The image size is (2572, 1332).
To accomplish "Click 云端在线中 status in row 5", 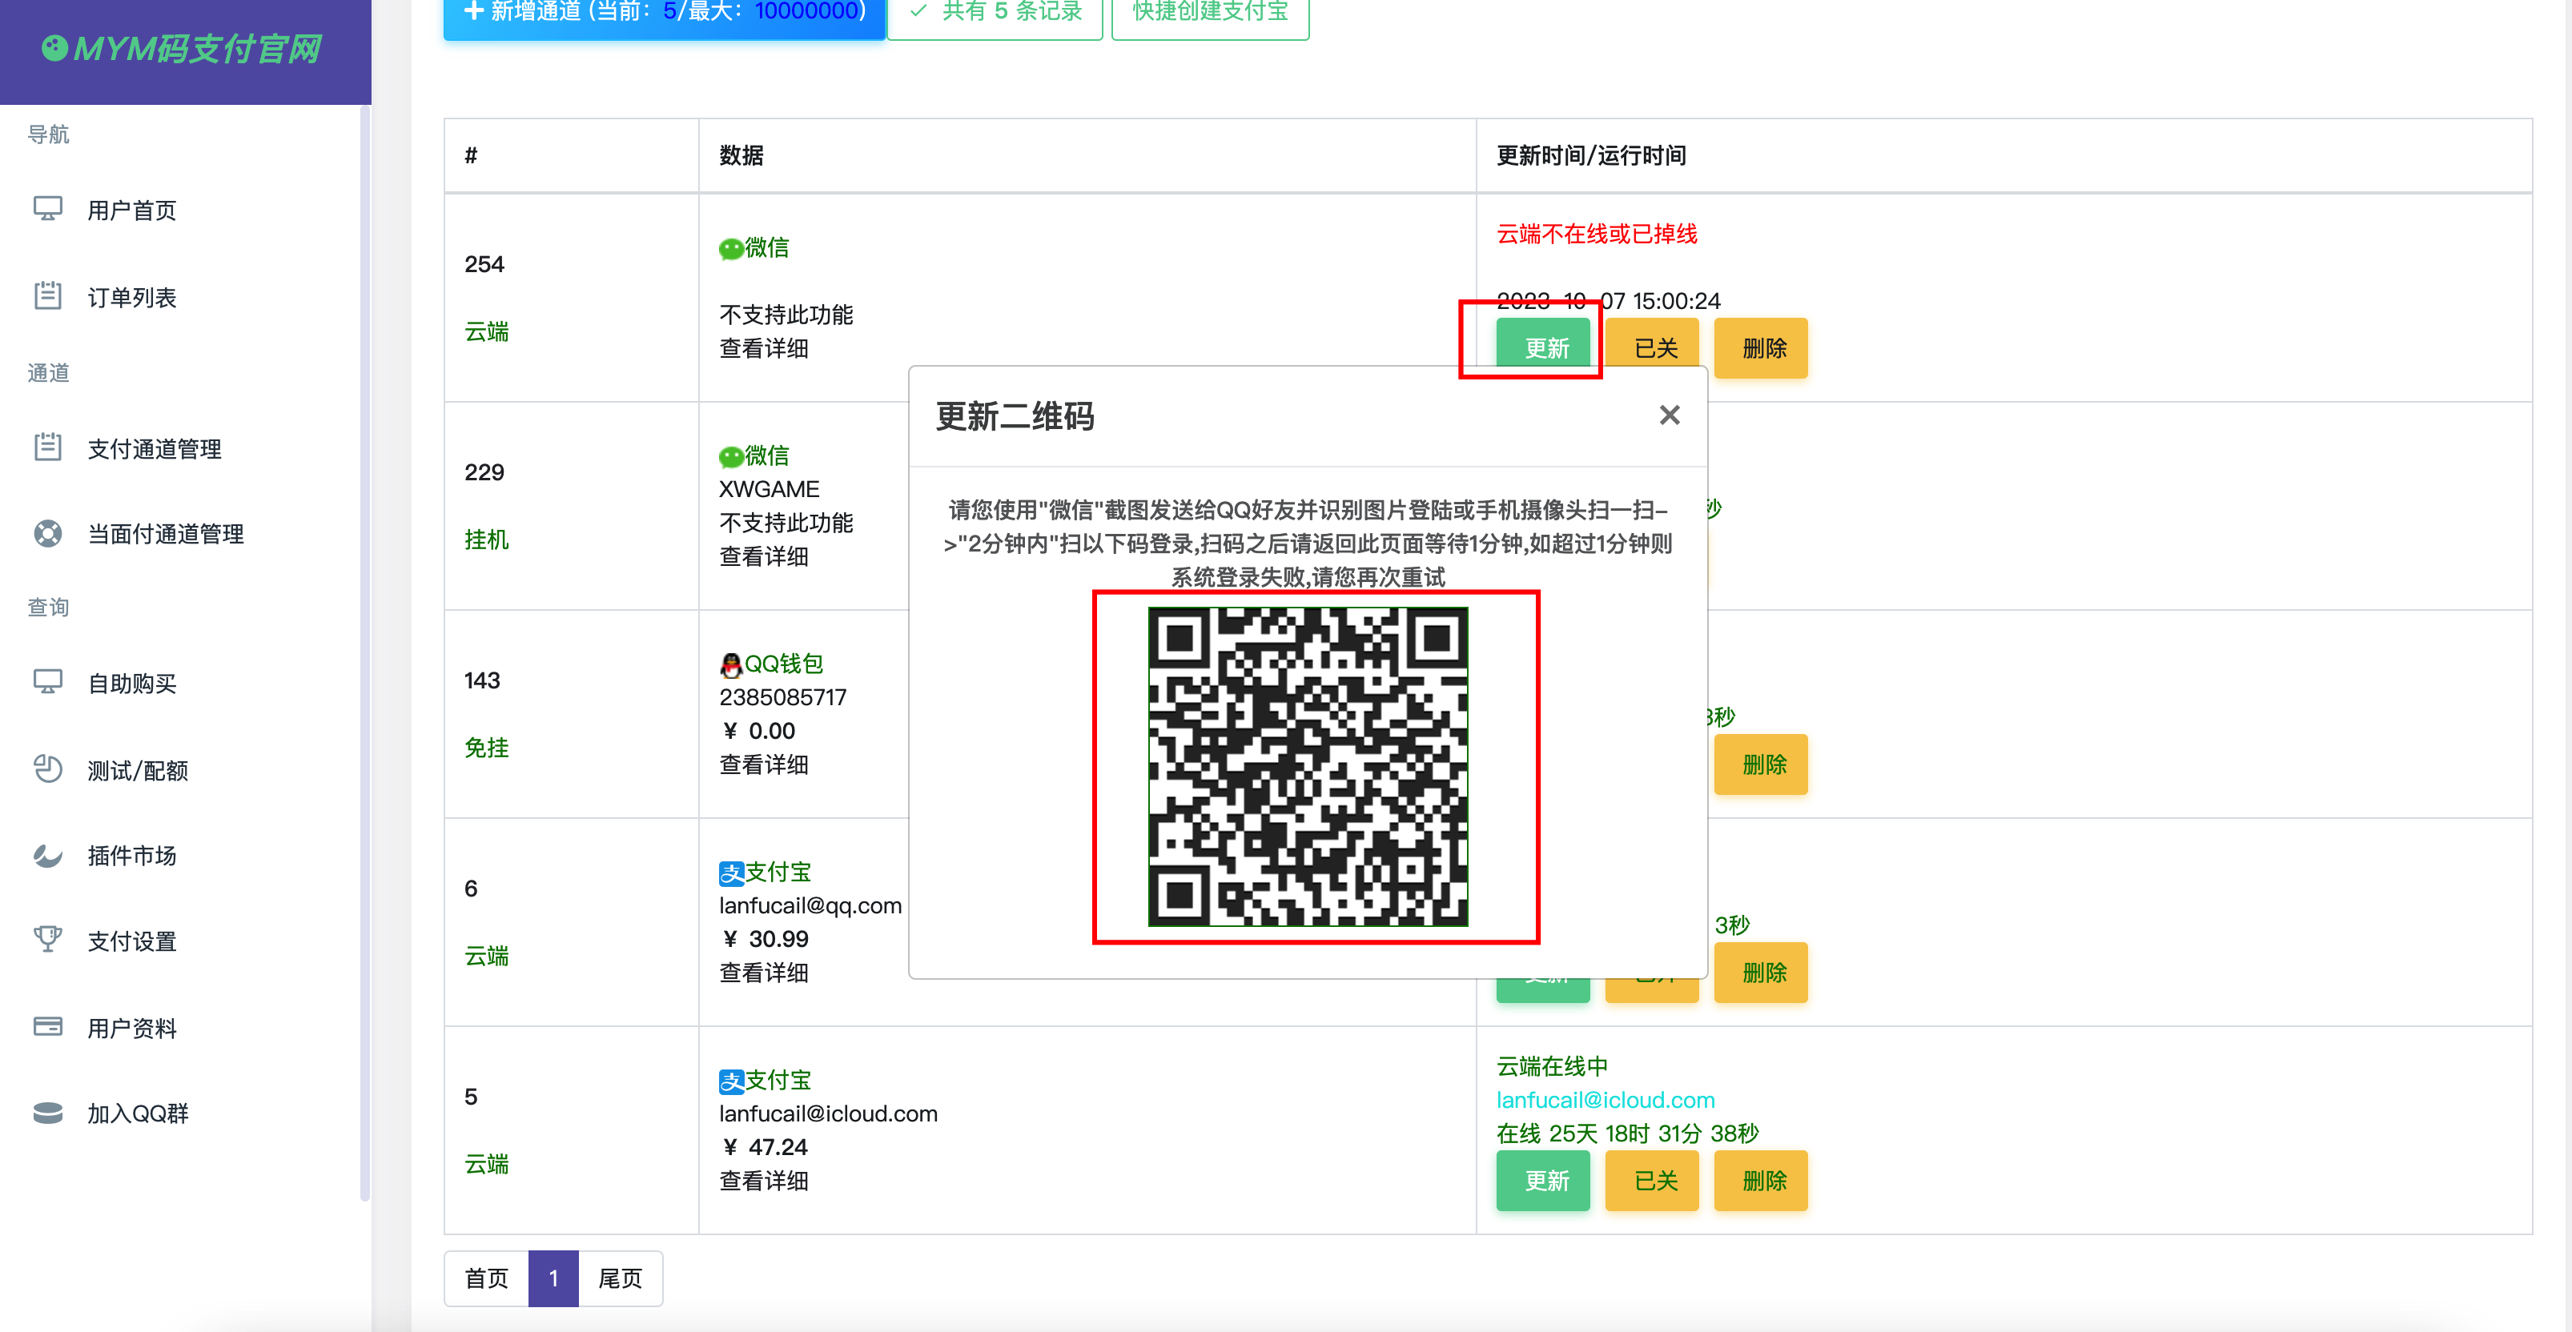I will coord(1552,1065).
